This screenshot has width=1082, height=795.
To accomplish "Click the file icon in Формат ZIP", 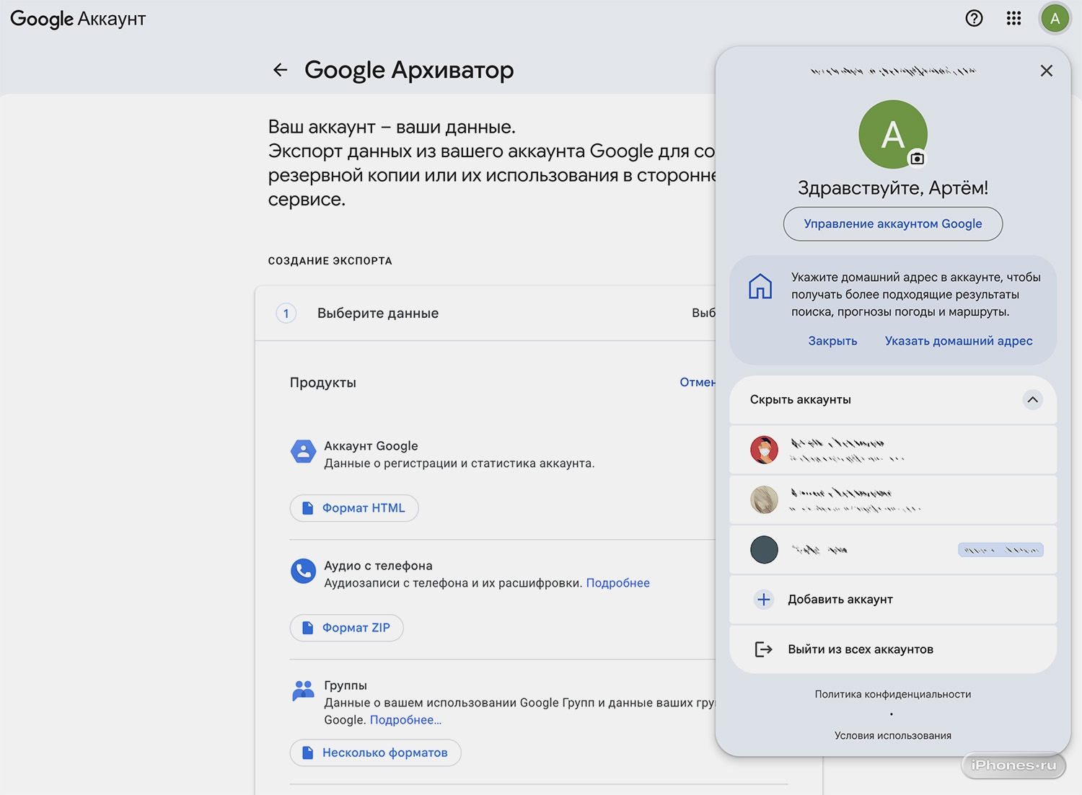I will click(307, 628).
